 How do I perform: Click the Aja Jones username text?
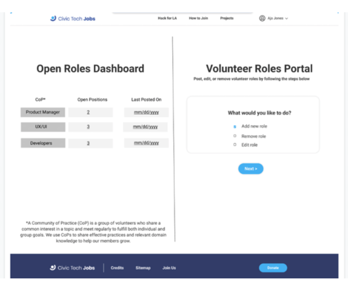(x=275, y=18)
